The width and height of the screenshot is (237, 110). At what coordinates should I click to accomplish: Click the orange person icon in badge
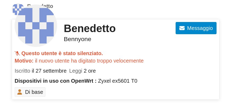[x=20, y=92]
